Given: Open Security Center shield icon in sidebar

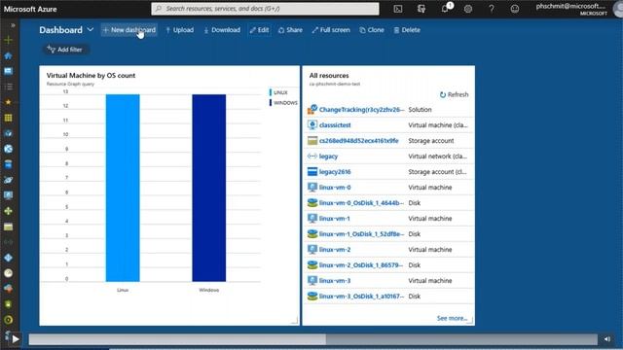Looking at the screenshot, I should pyautogui.click(x=8, y=304).
